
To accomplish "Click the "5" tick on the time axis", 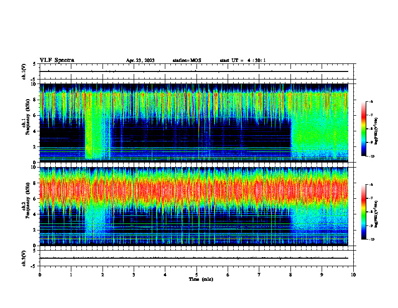I will pyautogui.click(x=196, y=275).
